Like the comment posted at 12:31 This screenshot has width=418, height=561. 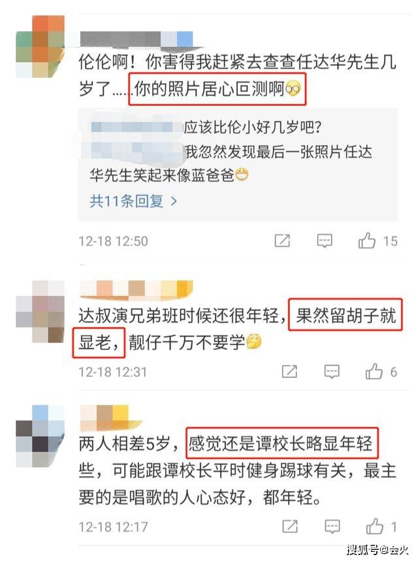tap(374, 372)
